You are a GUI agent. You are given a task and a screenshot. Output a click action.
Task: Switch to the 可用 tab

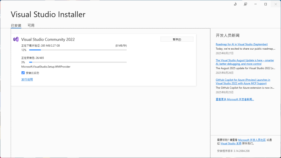(x=31, y=25)
